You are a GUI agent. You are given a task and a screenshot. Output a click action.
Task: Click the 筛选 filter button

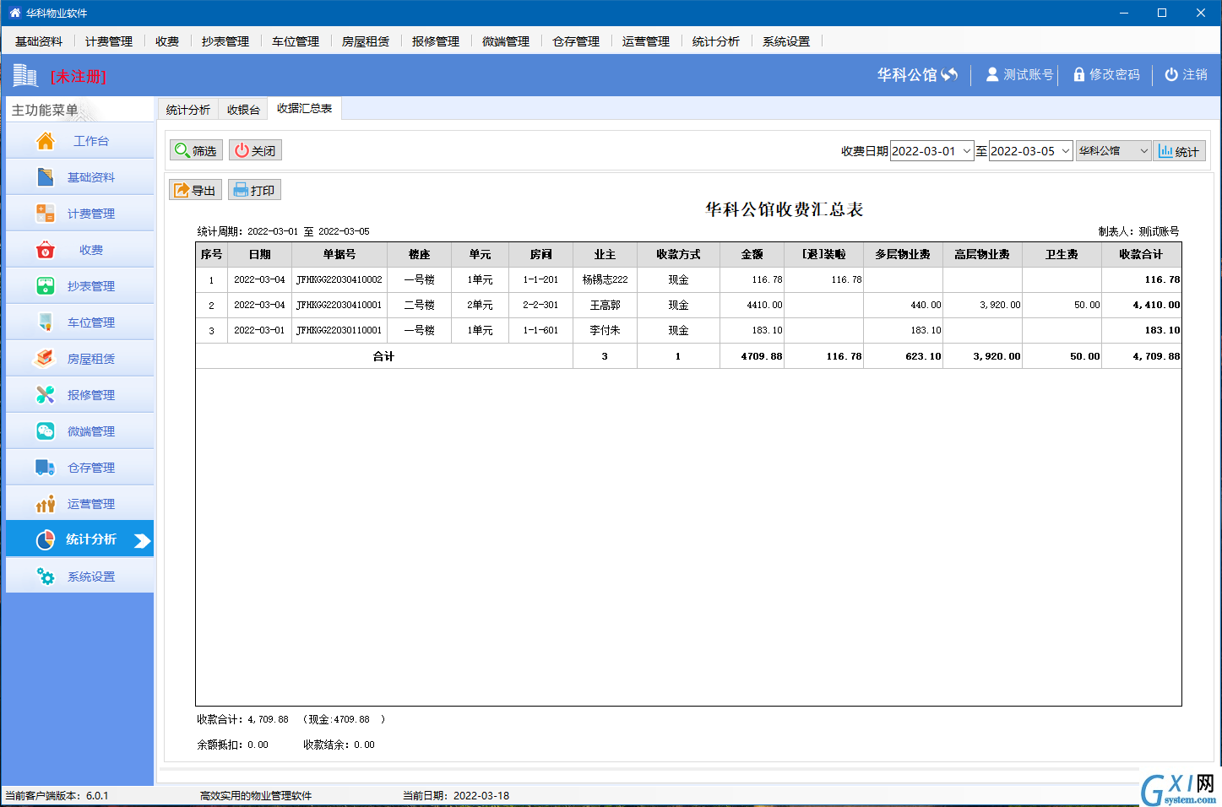(x=196, y=150)
